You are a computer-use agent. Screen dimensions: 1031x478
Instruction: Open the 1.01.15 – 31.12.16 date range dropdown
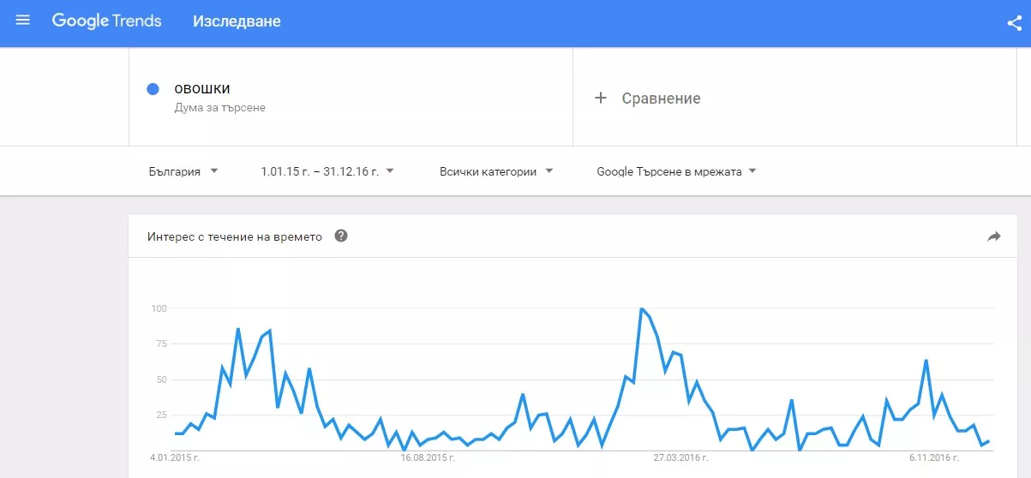point(327,171)
